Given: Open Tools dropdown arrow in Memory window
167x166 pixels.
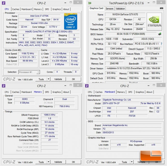Looking at the screenshot, I should click(x=48, y=162).
